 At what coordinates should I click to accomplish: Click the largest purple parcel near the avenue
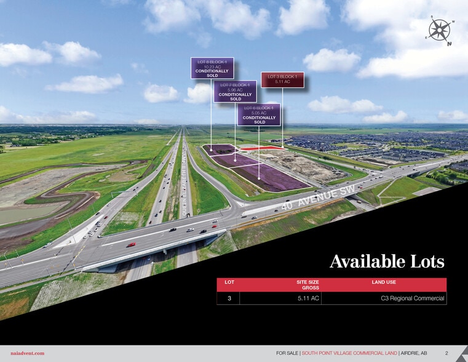click(x=271, y=177)
